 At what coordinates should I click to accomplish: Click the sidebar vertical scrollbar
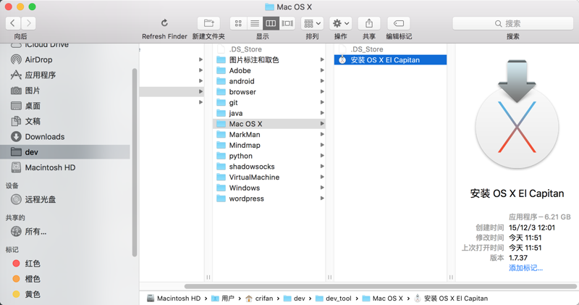135,163
